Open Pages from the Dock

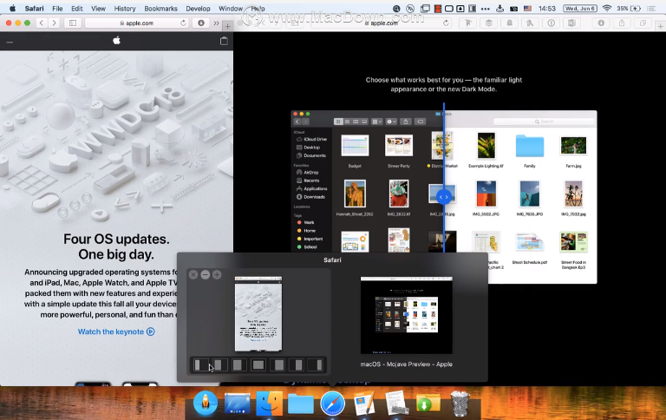pos(364,403)
